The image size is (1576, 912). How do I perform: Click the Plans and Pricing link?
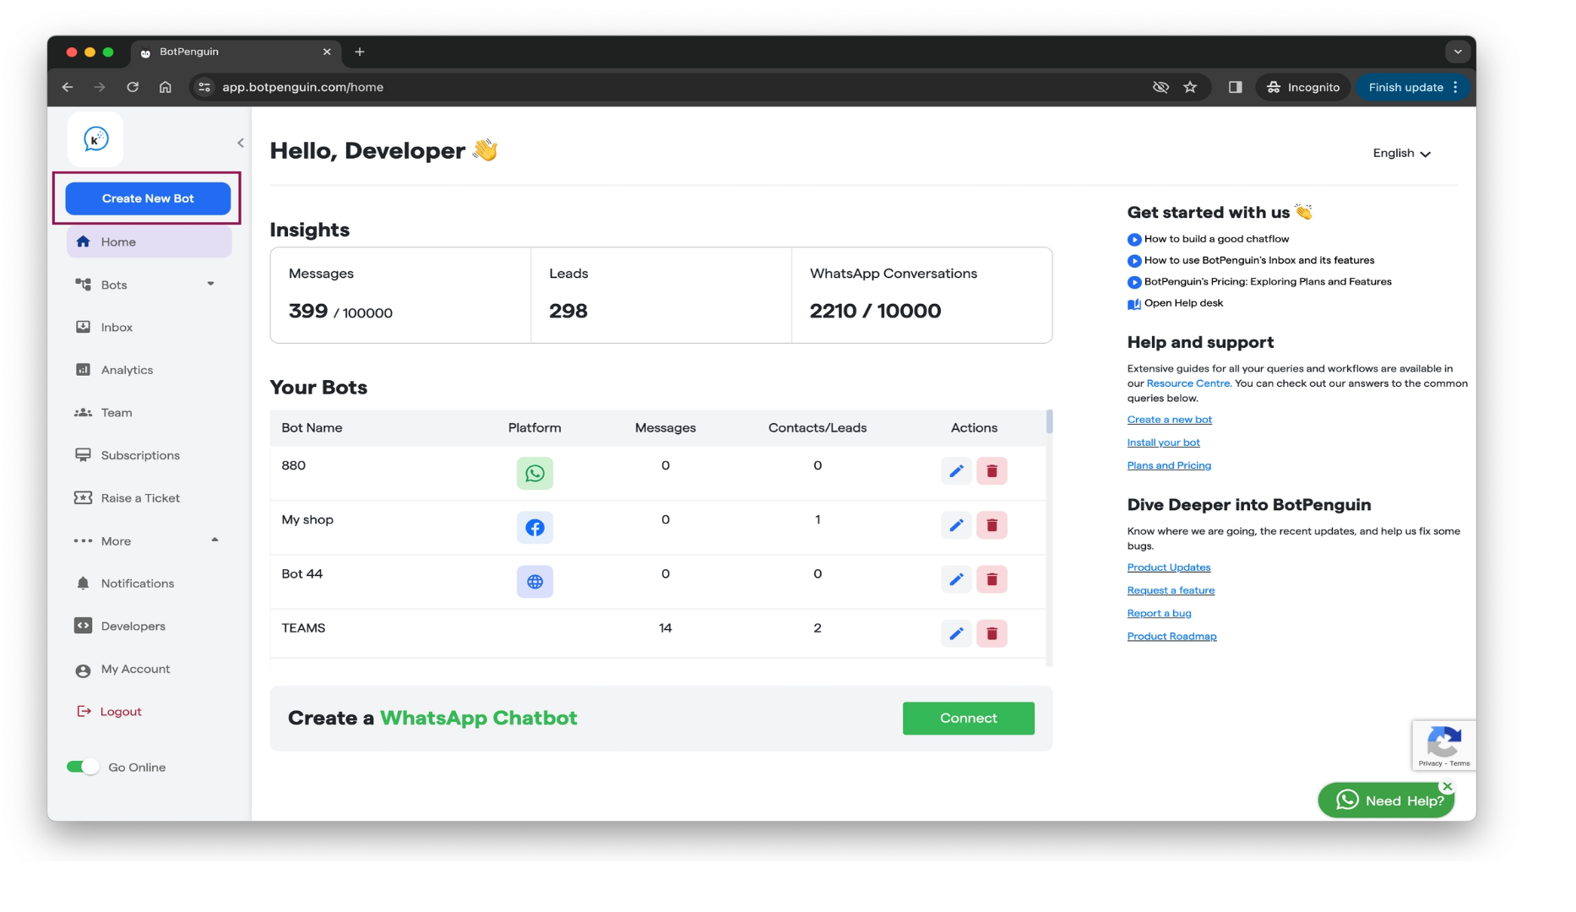click(x=1169, y=465)
